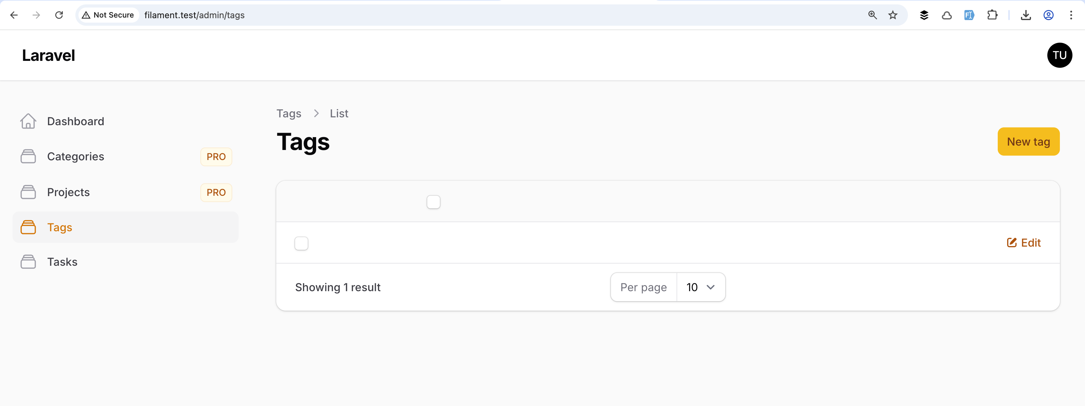Image resolution: width=1085 pixels, height=406 pixels.
Task: Check the first tag row checkbox
Action: 301,243
